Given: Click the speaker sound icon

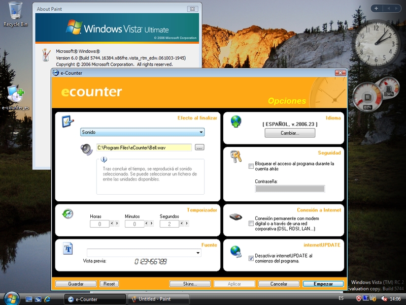Looking at the screenshot, I should pos(86,149).
